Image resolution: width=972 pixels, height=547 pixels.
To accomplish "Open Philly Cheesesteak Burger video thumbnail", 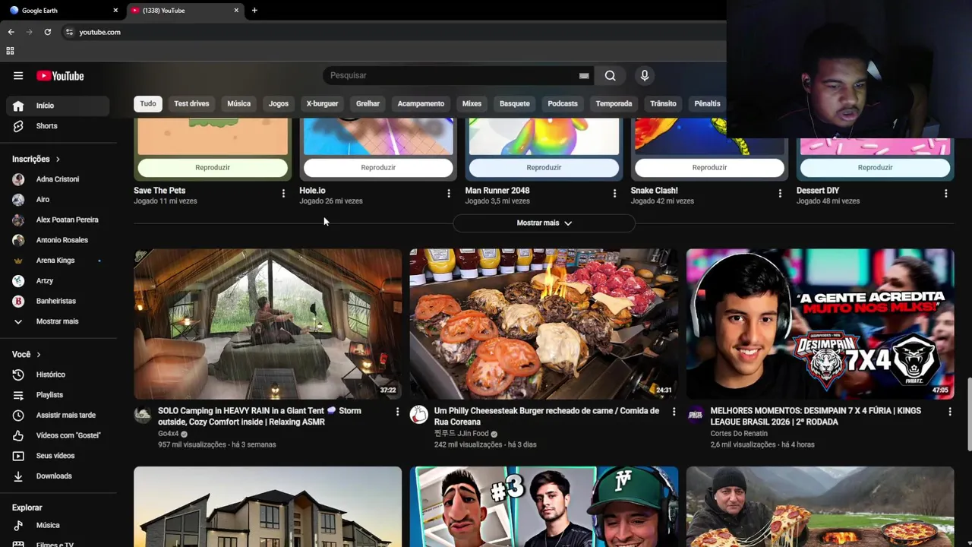I will [x=544, y=324].
